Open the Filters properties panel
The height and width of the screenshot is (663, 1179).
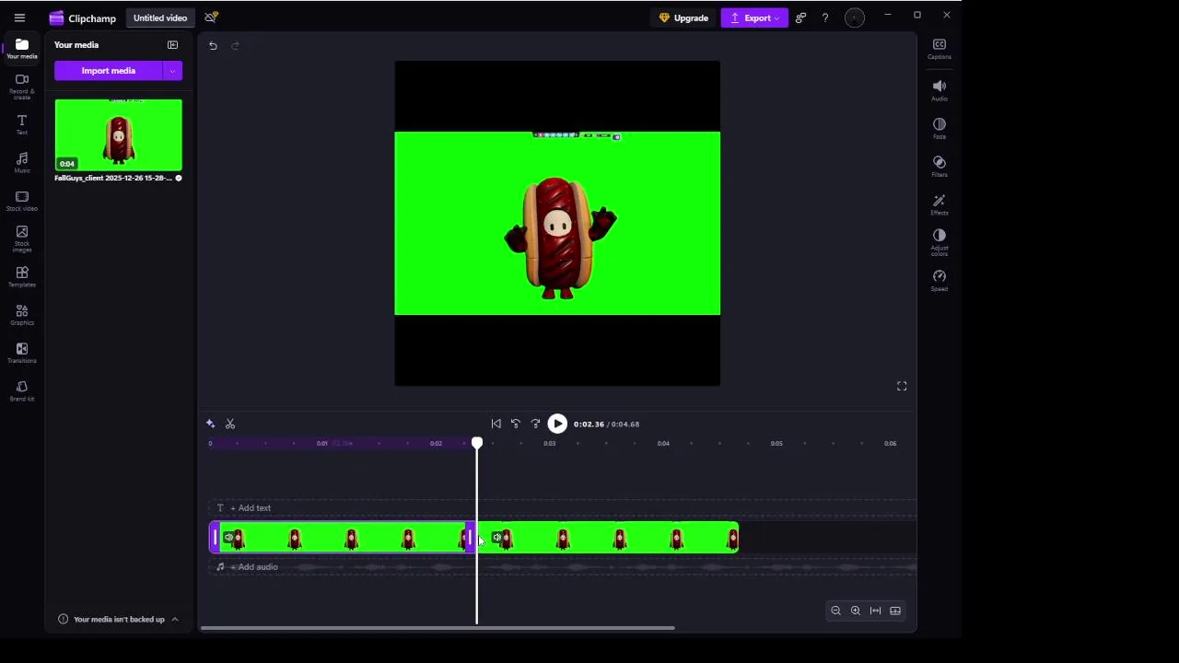[x=939, y=166]
